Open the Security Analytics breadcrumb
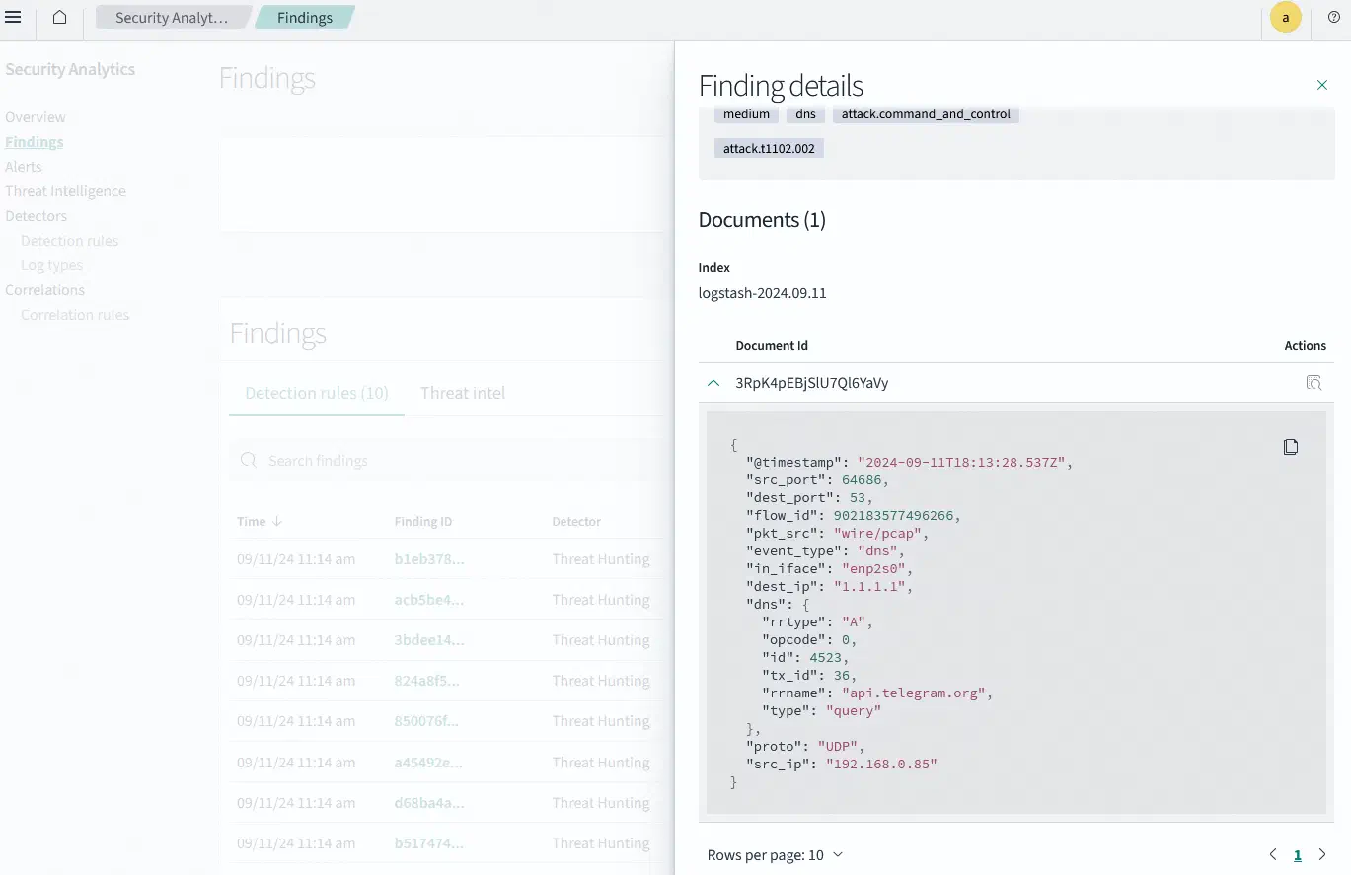This screenshot has width=1351, height=875. tap(172, 18)
